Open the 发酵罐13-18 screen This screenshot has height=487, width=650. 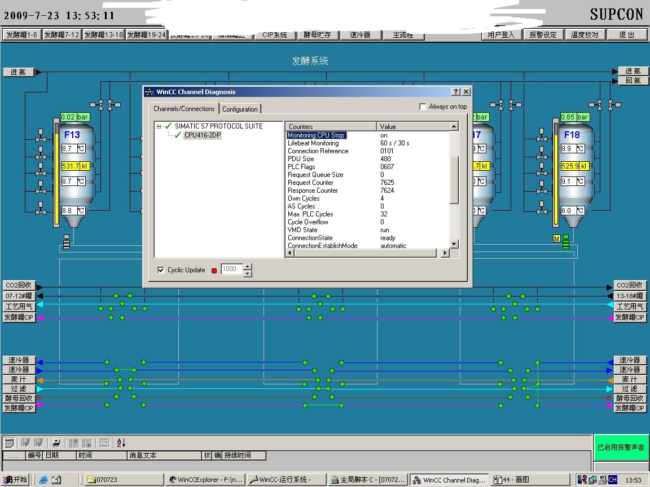[104, 35]
